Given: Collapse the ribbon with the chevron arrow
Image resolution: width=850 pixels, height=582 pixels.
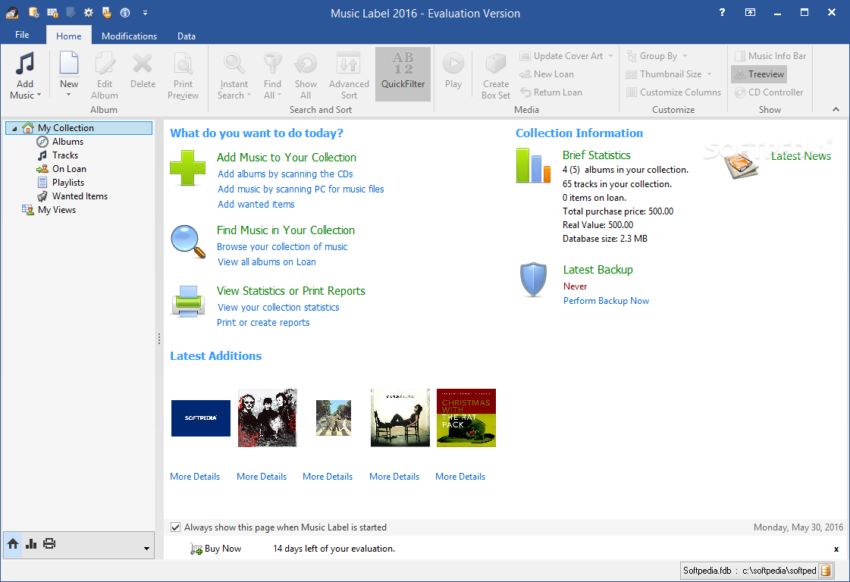Looking at the screenshot, I should 836,109.
